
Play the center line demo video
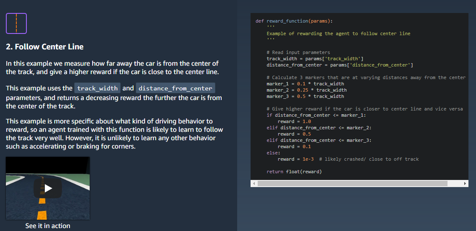coord(48,188)
